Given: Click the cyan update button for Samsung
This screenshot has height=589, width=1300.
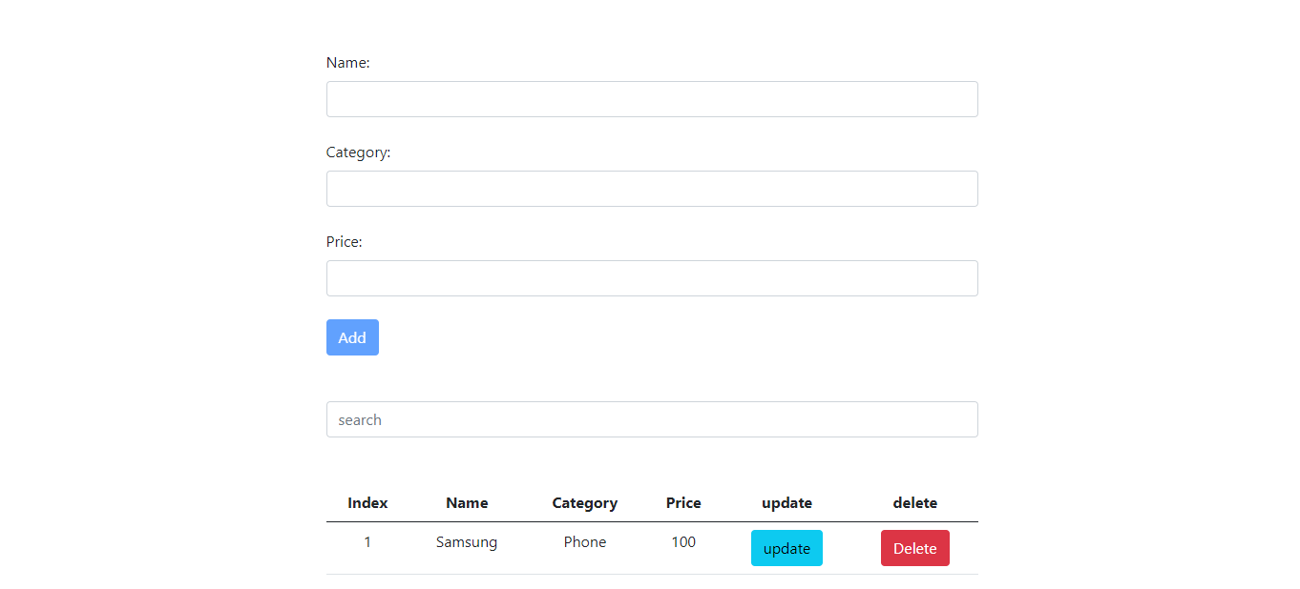Looking at the screenshot, I should point(786,548).
